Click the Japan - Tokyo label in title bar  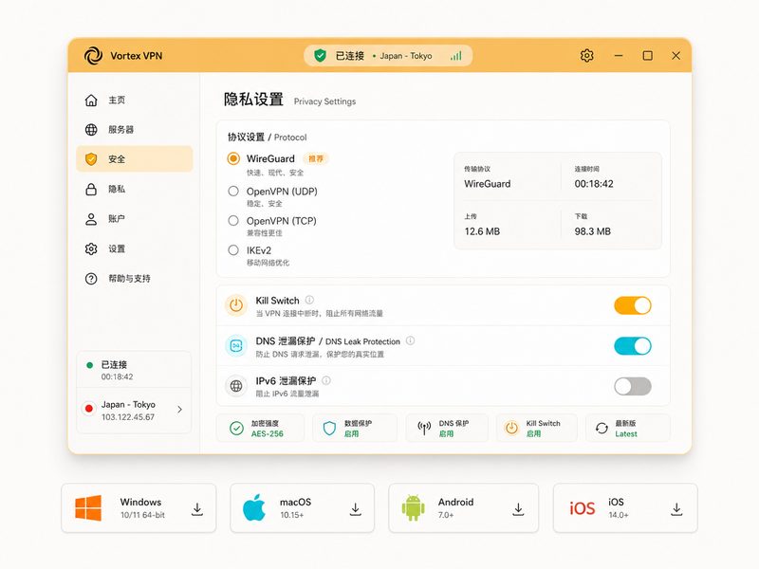[406, 56]
